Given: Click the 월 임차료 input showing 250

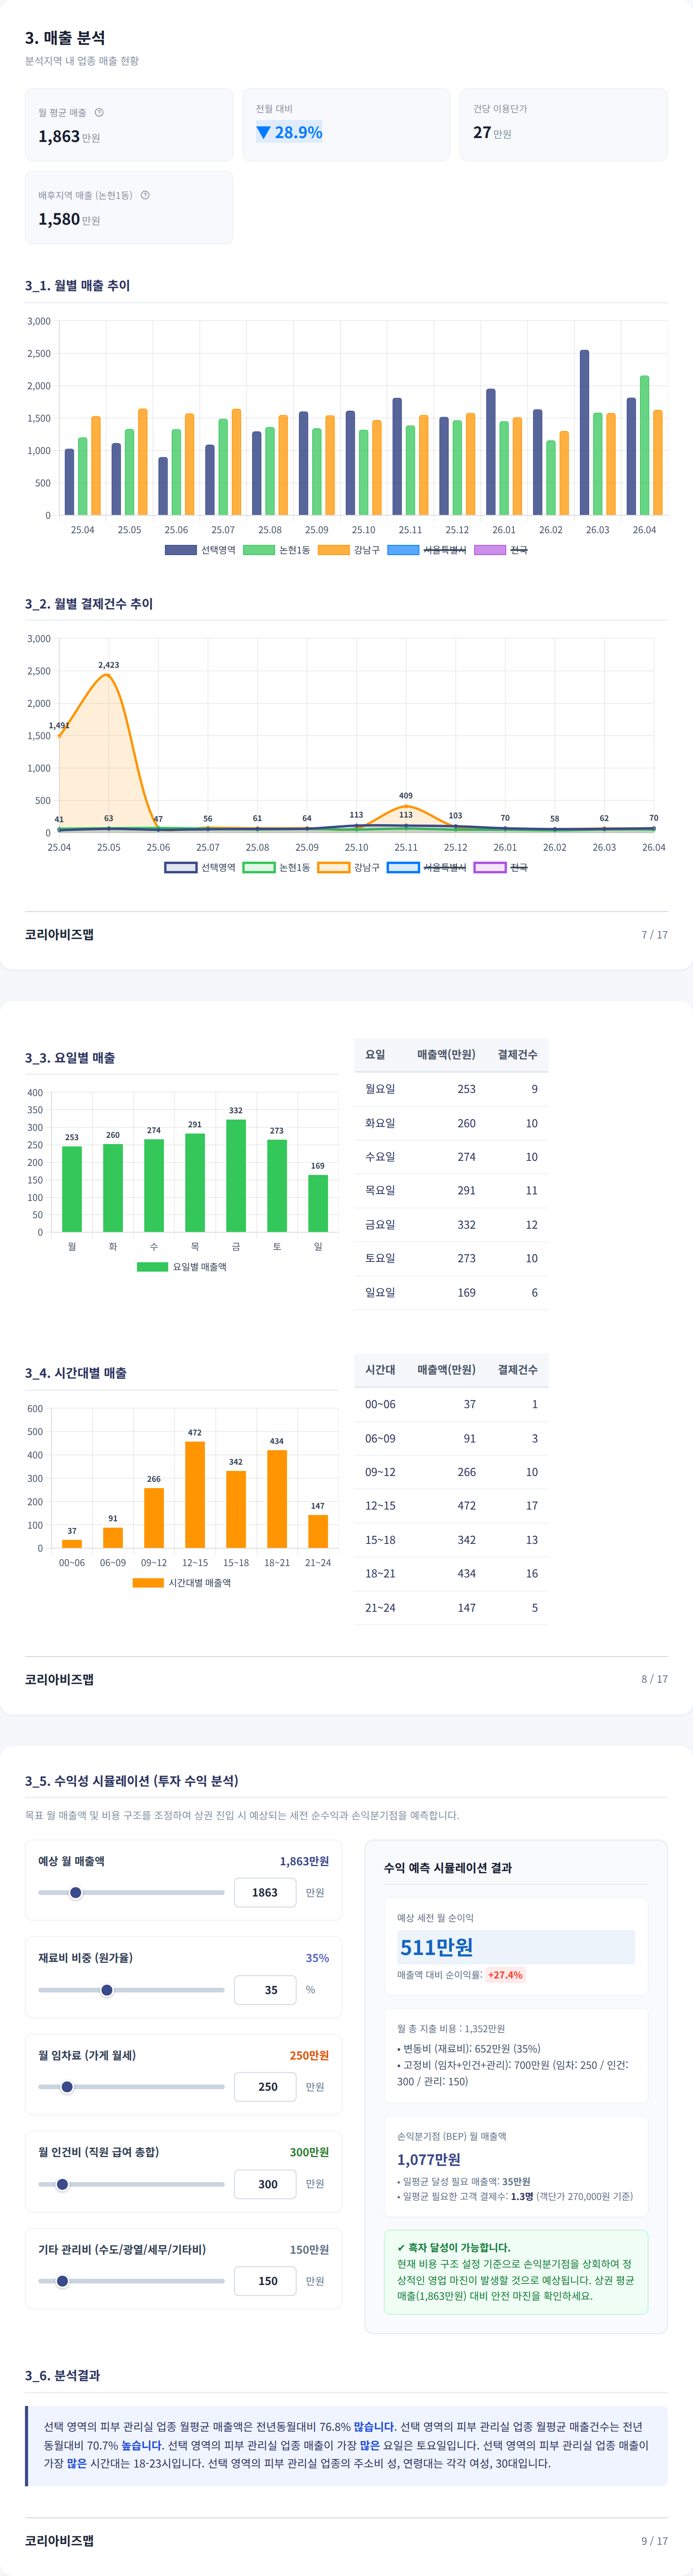Looking at the screenshot, I should pyautogui.click(x=265, y=2086).
